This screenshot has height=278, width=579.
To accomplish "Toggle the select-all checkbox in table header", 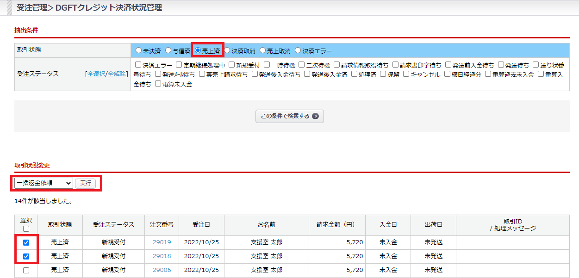I will click(x=26, y=229).
